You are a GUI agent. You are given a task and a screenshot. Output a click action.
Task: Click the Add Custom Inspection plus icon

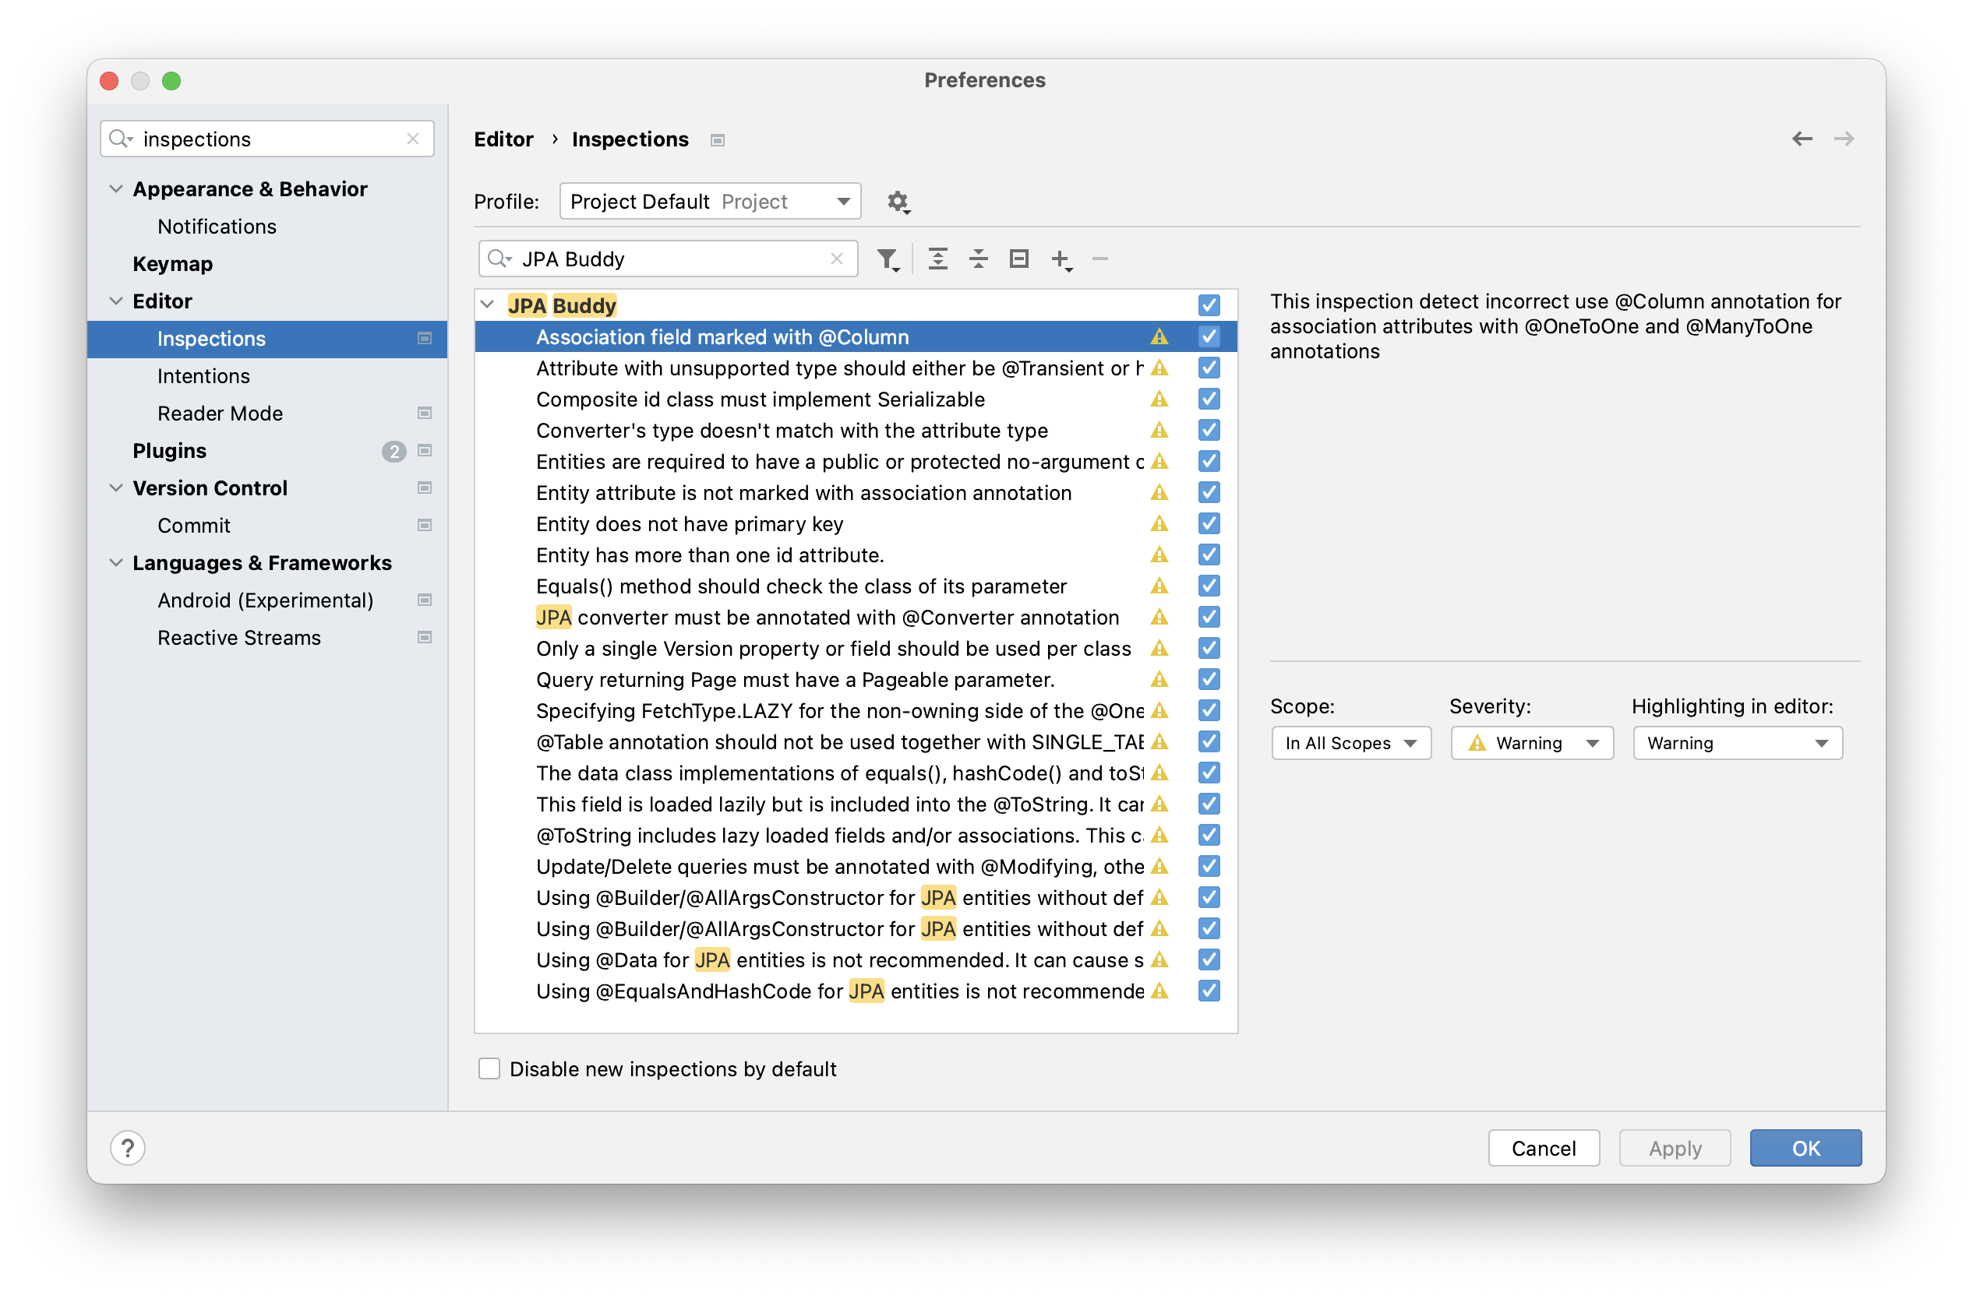1061,259
